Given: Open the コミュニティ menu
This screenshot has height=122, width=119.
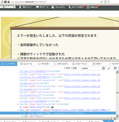Looking at the screenshot, I should pyautogui.click(x=58, y=7).
